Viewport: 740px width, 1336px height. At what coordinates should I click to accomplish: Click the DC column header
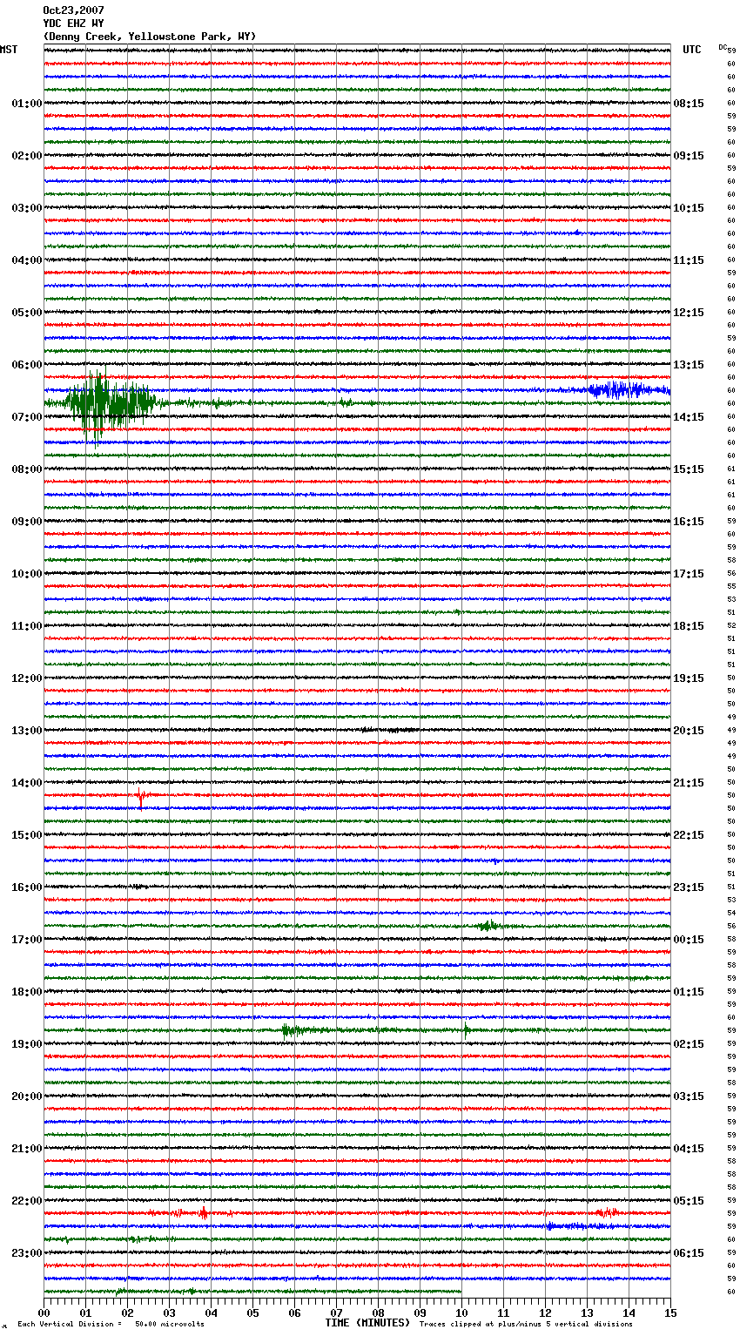point(723,47)
